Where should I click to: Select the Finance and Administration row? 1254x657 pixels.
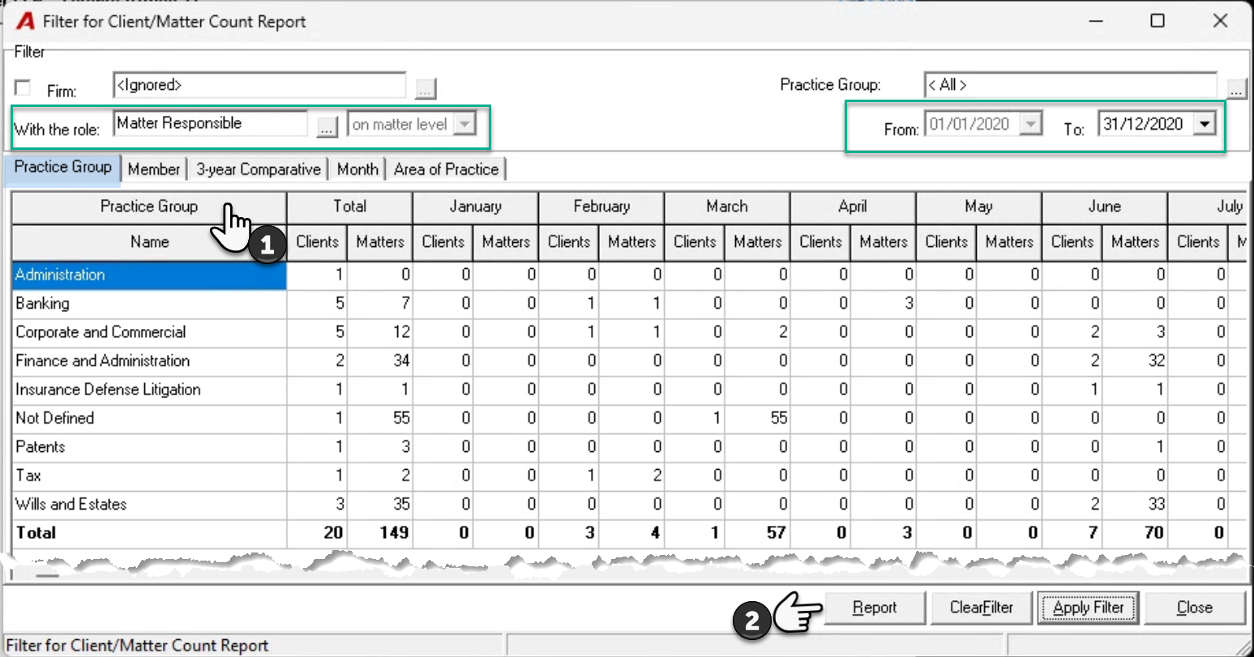149,361
